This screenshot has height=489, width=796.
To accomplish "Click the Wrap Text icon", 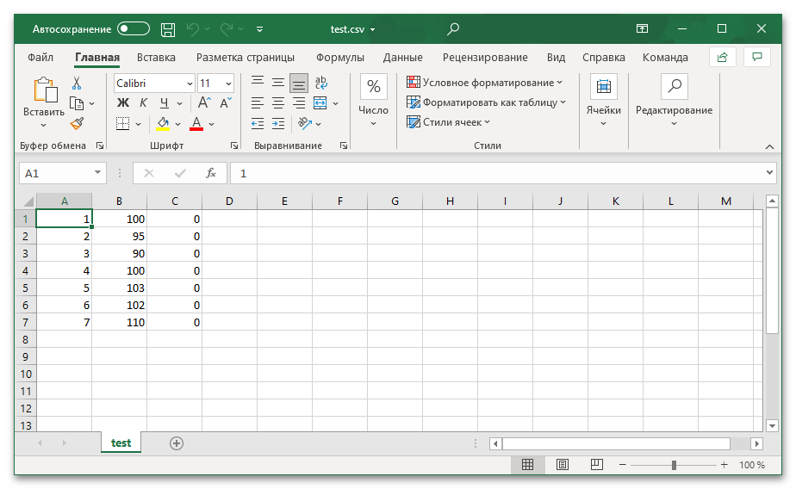I will (320, 83).
